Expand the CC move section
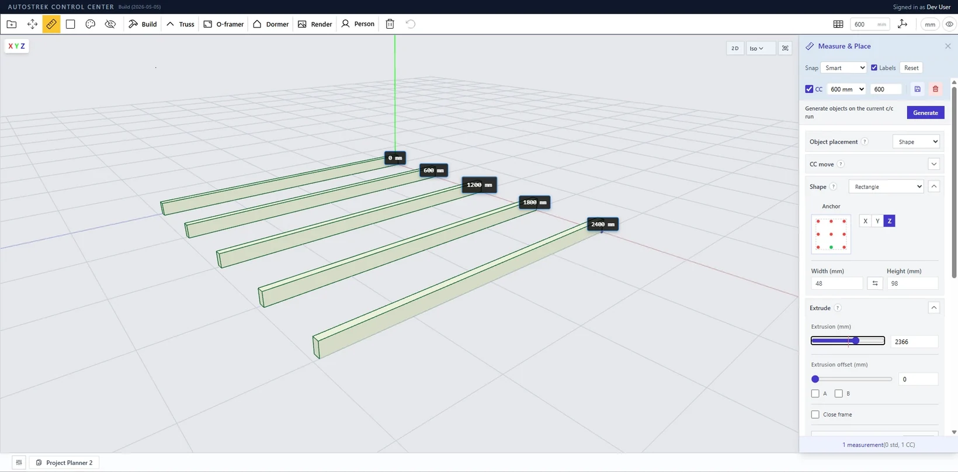The width and height of the screenshot is (958, 472). coord(933,164)
